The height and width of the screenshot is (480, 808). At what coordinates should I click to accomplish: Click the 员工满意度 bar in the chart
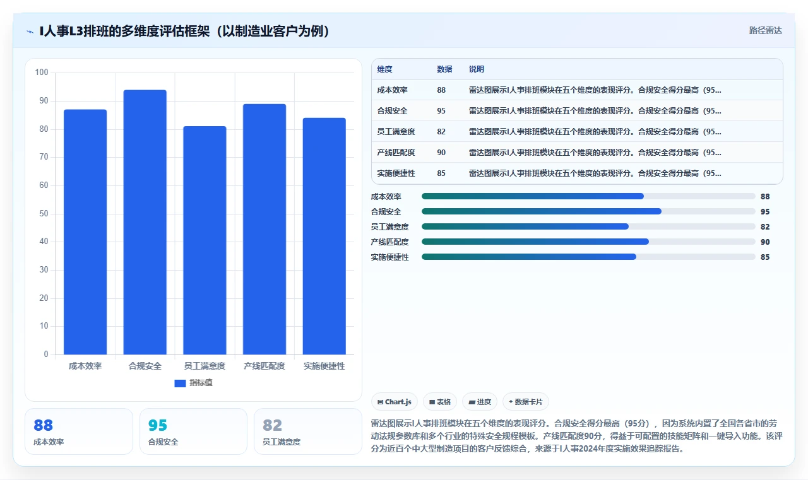205,240
